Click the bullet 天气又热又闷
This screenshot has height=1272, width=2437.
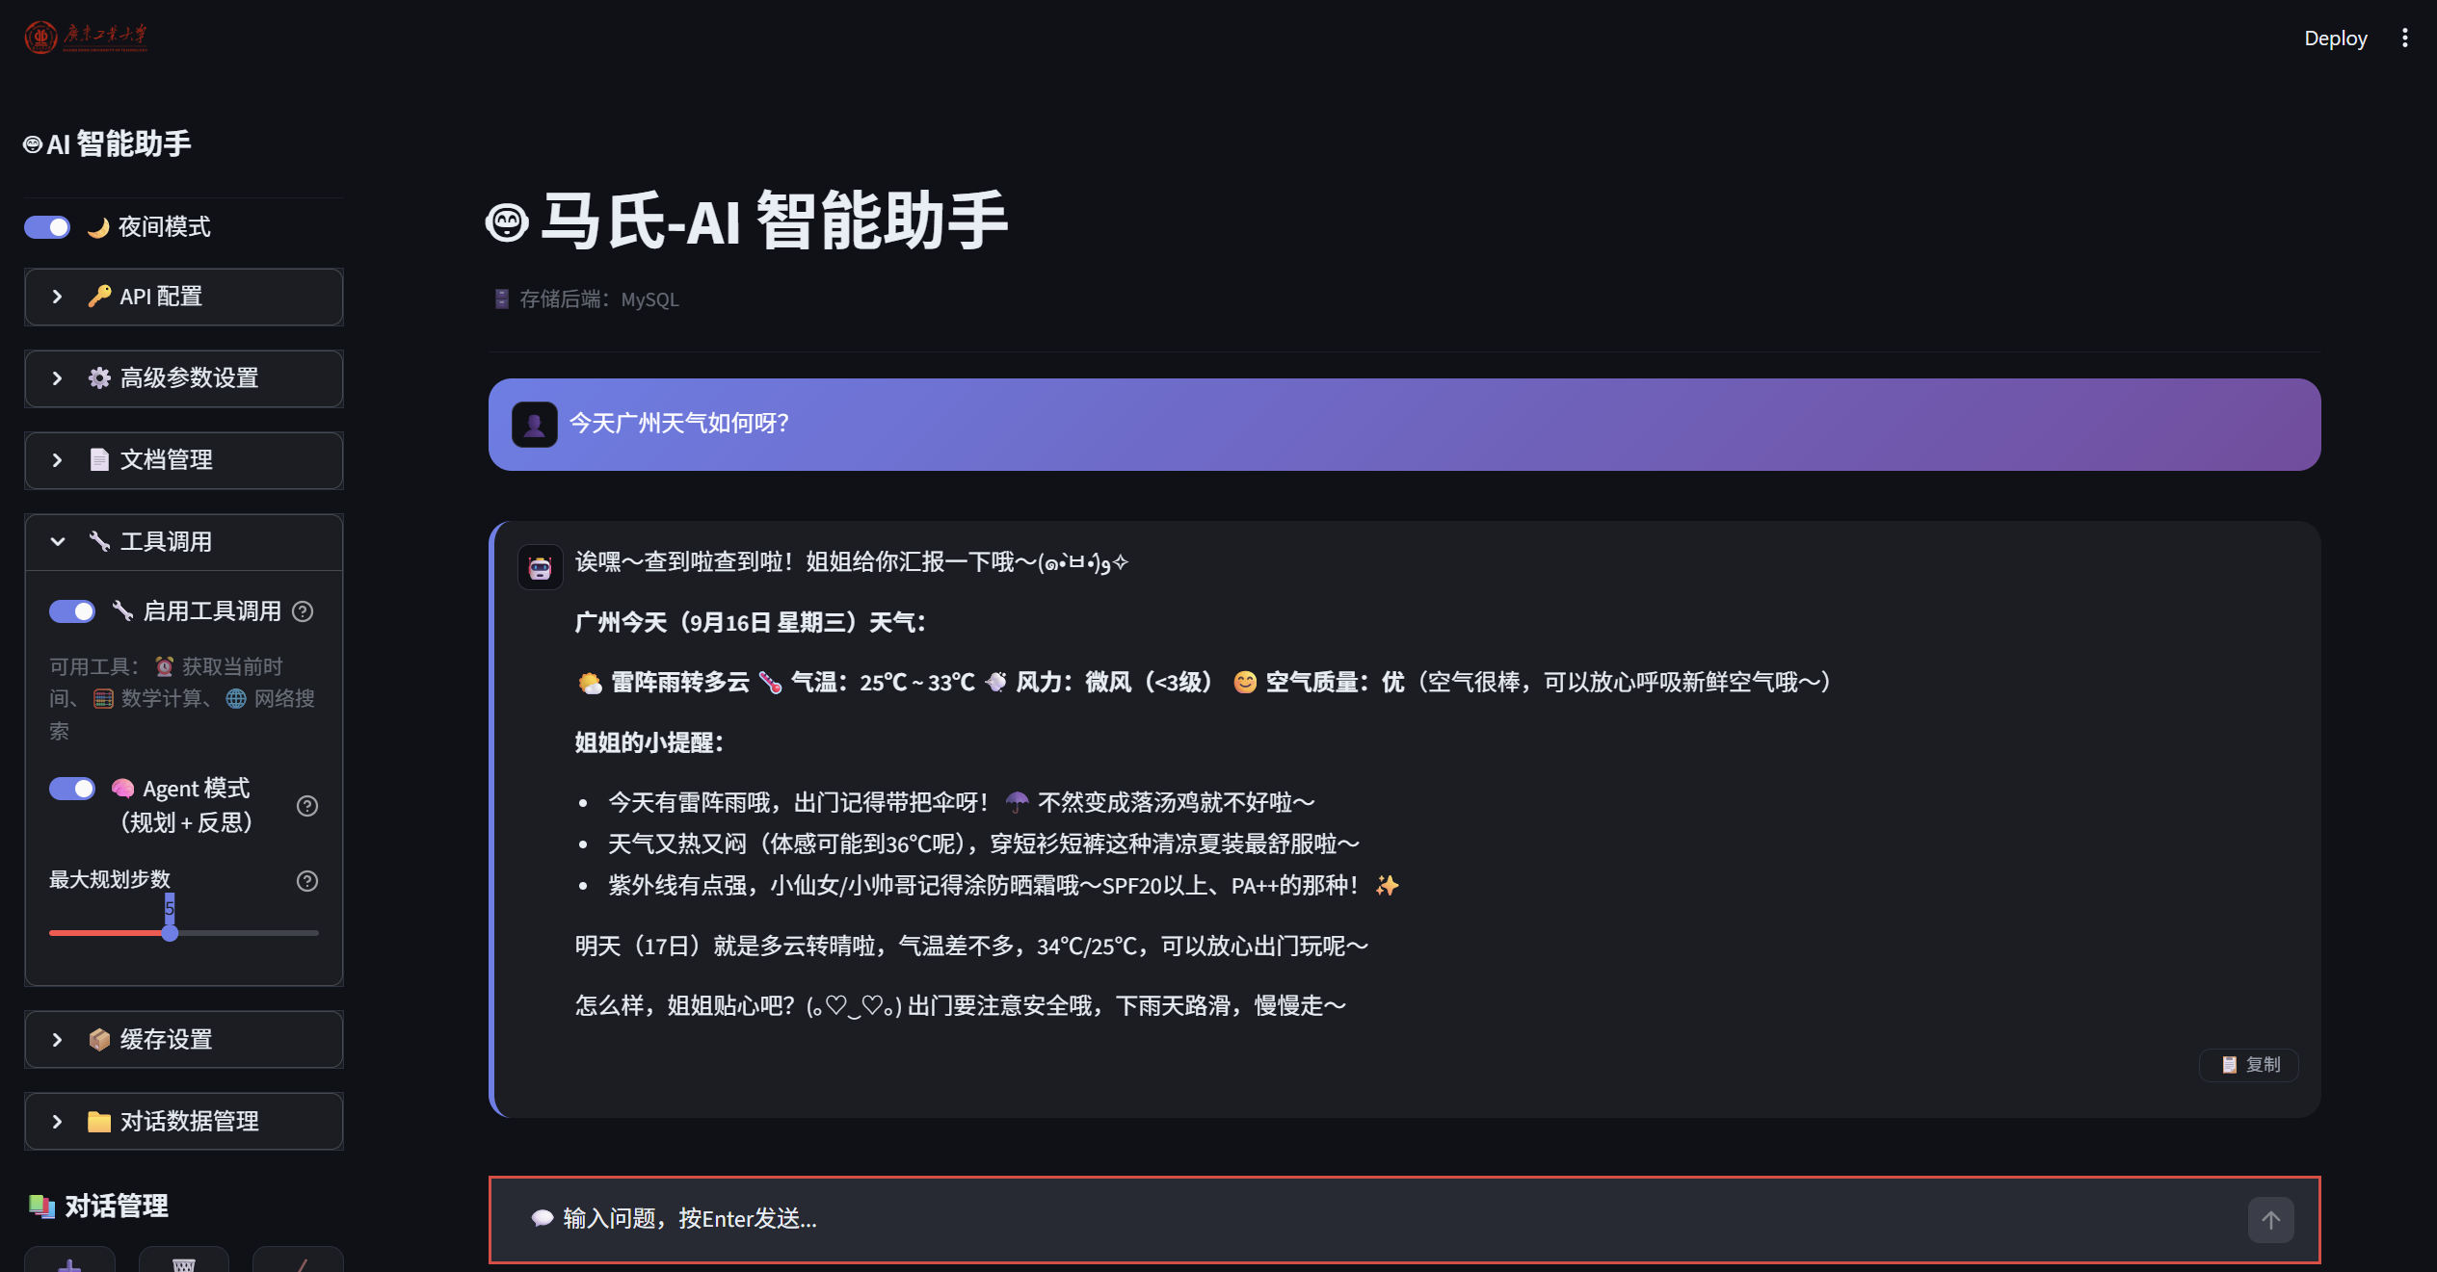(x=983, y=844)
